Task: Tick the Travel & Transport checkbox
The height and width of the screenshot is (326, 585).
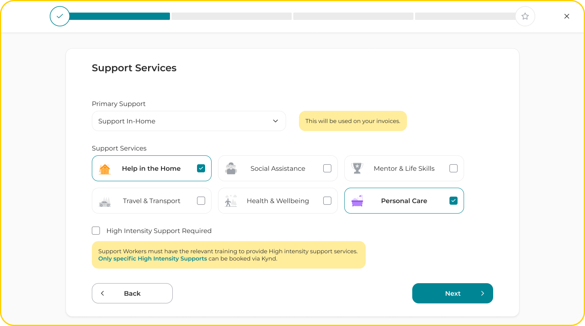Action: (x=201, y=201)
